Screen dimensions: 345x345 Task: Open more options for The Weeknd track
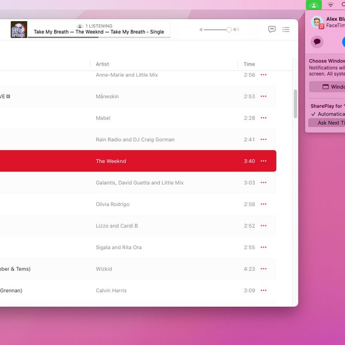pos(264,161)
